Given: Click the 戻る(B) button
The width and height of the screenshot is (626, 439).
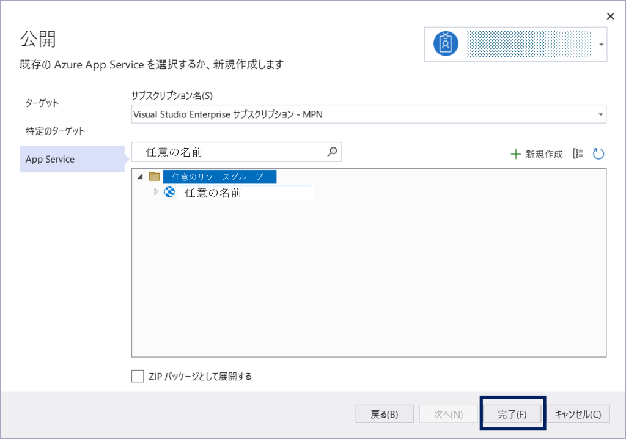Looking at the screenshot, I should click(x=385, y=414).
